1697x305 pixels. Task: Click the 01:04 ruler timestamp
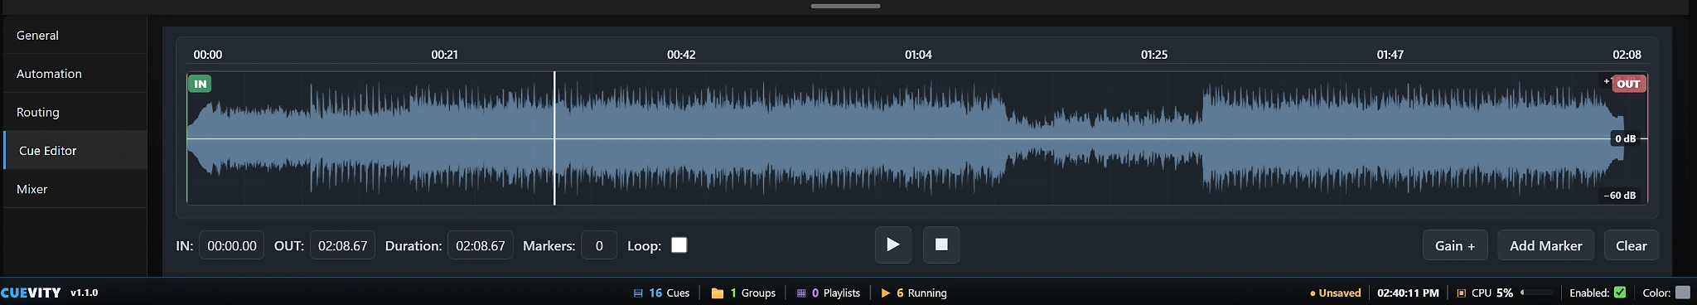(918, 55)
